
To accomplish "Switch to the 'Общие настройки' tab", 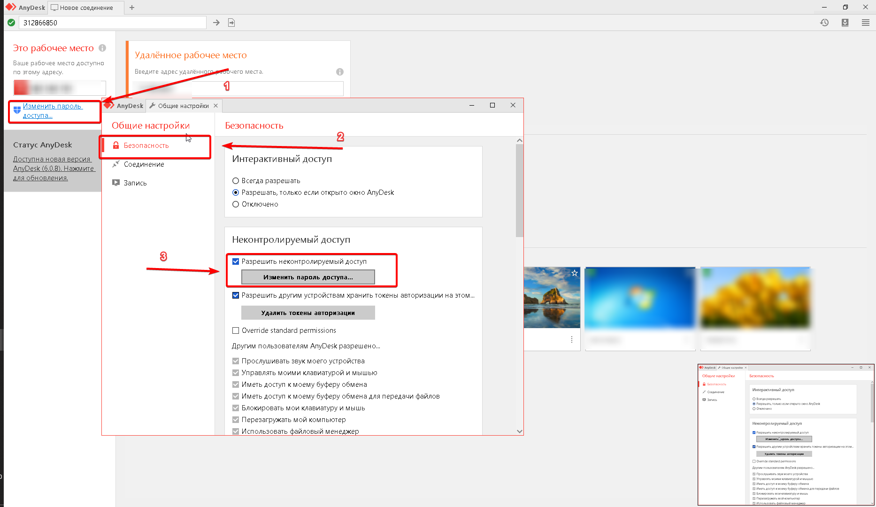I will (183, 106).
